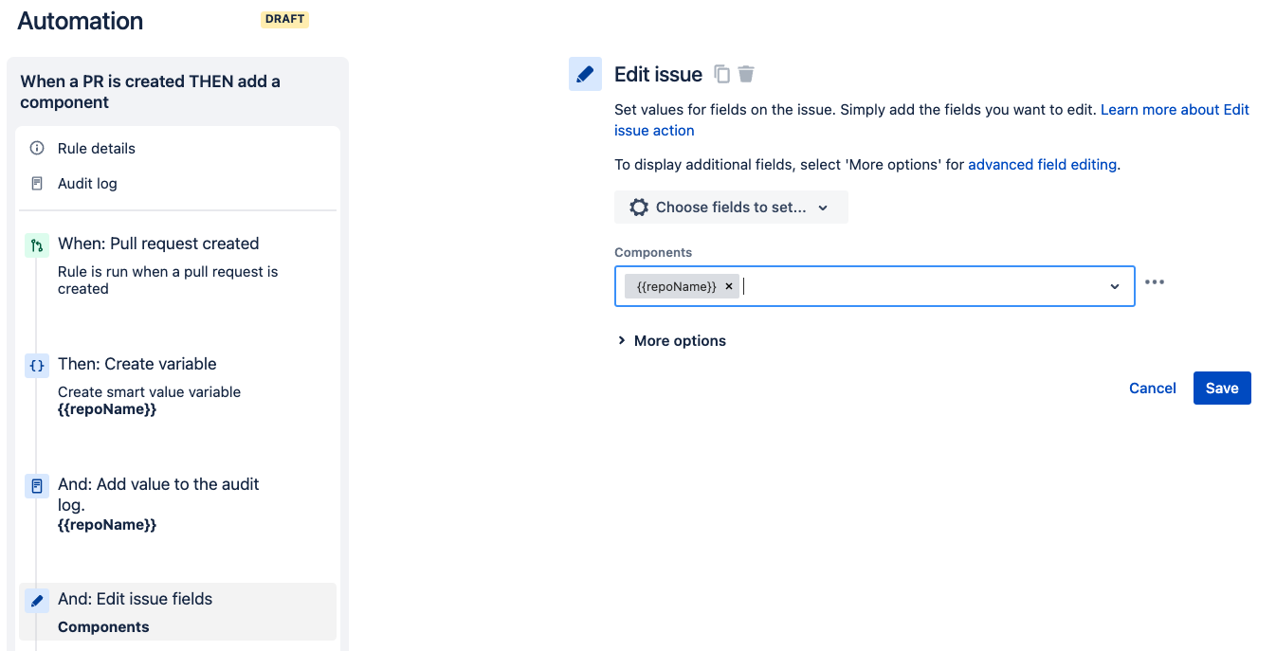The image size is (1276, 651).
Task: Click the Edit issue pencil icon
Action: [x=585, y=74]
